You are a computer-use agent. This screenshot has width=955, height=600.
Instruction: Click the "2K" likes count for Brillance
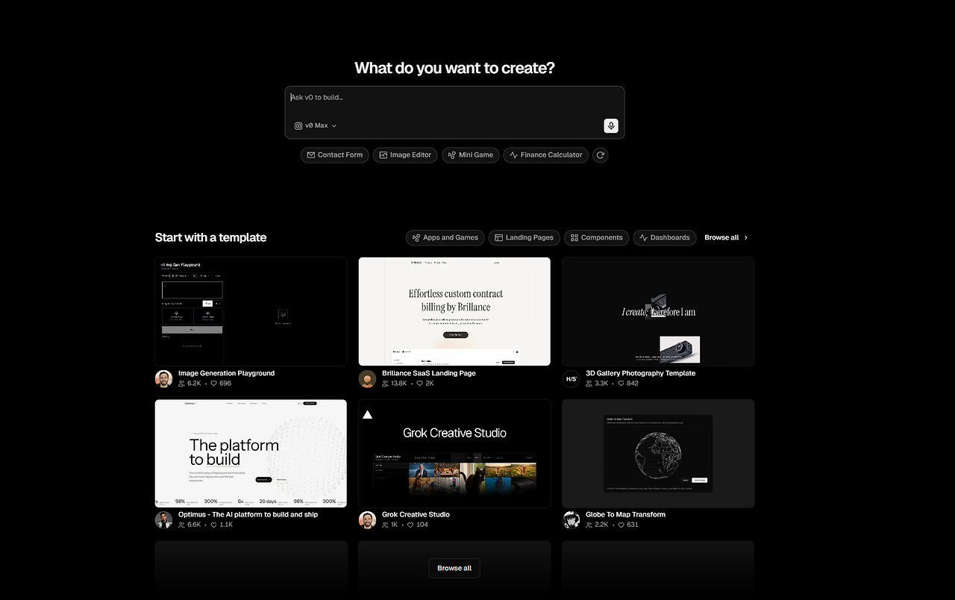tap(430, 384)
